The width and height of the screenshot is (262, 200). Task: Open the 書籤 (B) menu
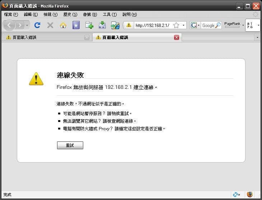pos(90,15)
